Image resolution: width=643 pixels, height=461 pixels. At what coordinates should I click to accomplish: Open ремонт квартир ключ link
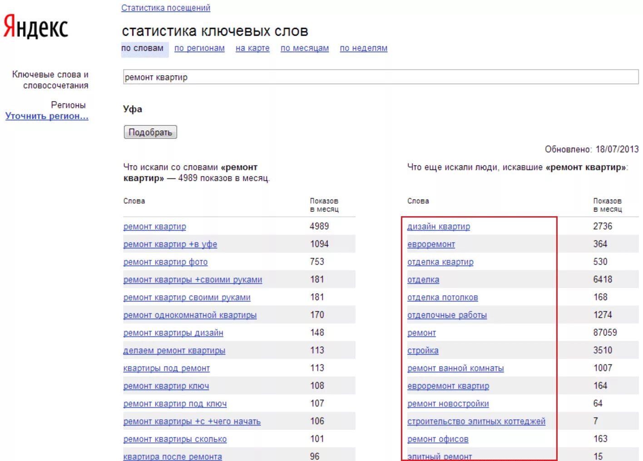tap(166, 386)
